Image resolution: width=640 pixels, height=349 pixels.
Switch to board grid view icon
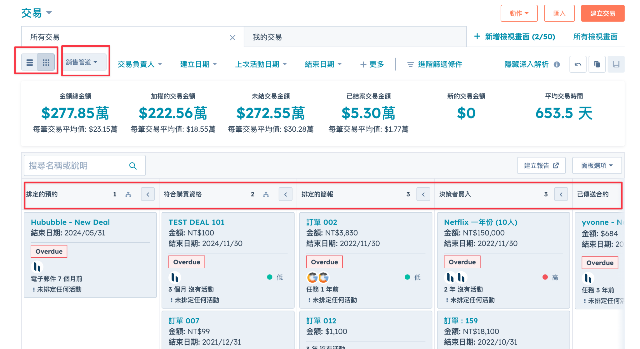(x=46, y=63)
